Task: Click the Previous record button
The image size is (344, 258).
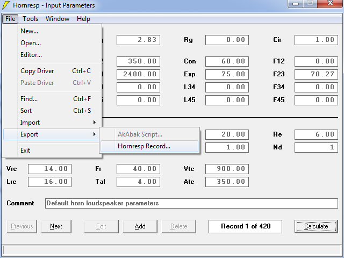Action: pos(21,226)
